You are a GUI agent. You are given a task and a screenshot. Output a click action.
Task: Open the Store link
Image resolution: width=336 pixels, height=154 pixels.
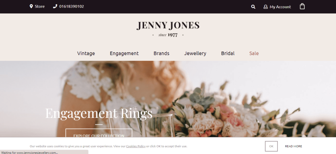[x=40, y=7]
